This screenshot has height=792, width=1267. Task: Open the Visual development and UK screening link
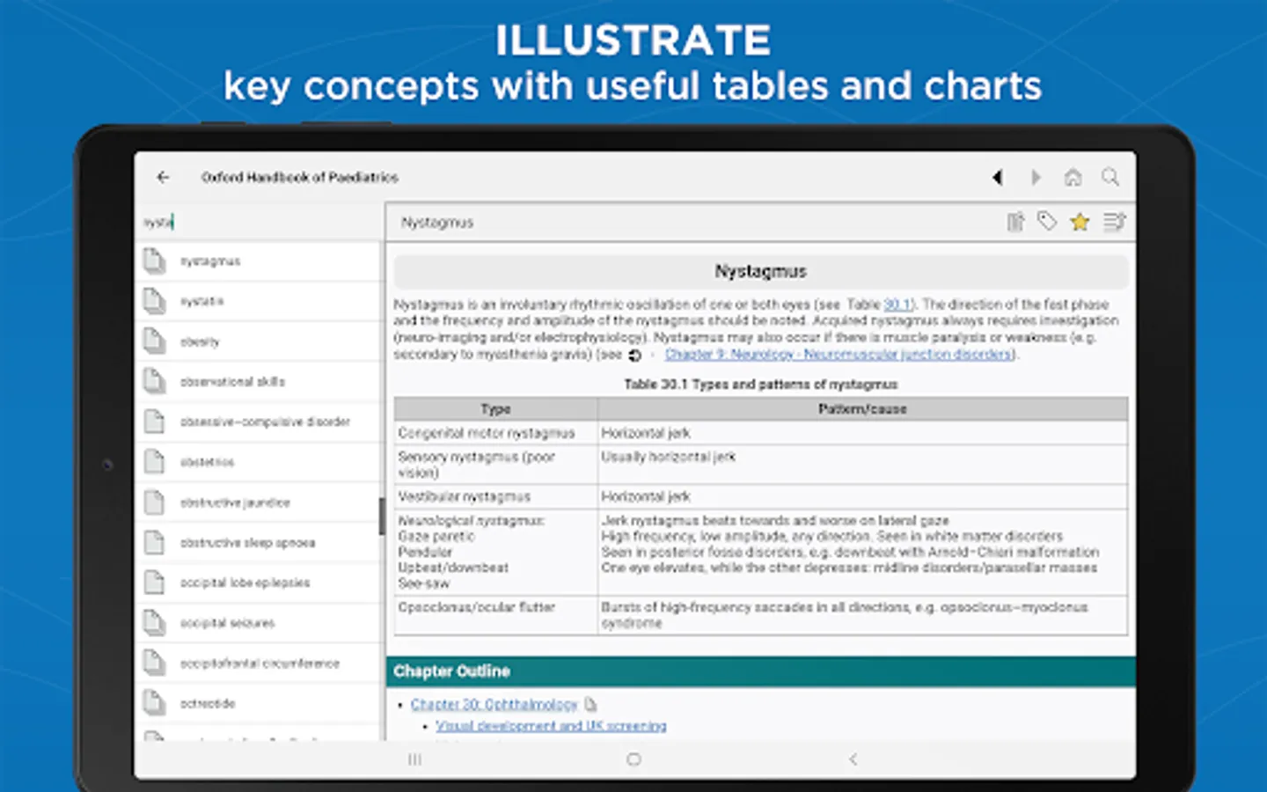click(x=550, y=726)
